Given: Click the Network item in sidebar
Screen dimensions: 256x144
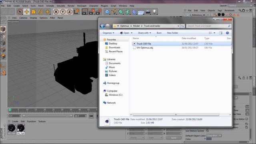Looking at the screenshot, I should [111, 103].
